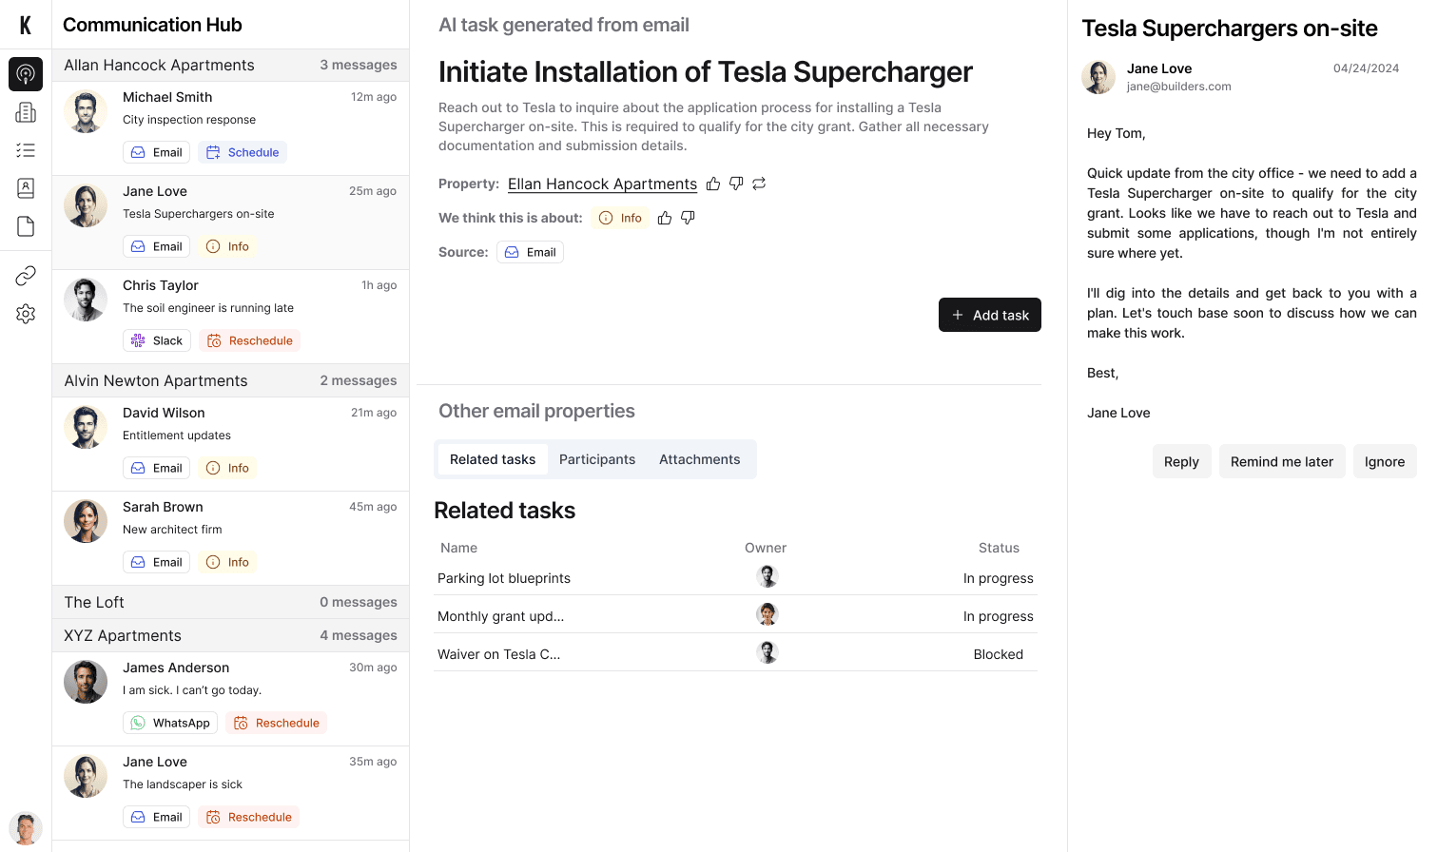Expand The Loft group header
Screen dimensions: 1438x852
(230, 602)
